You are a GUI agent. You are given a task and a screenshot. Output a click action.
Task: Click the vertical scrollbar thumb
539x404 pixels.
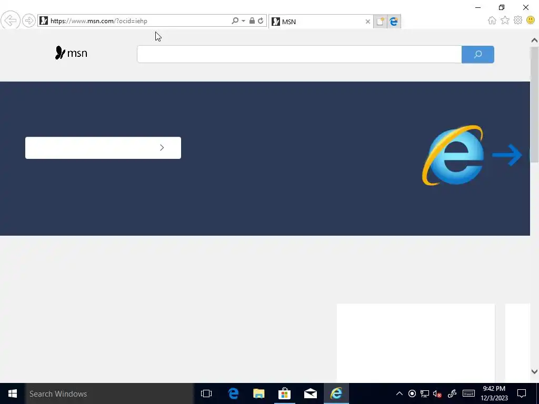tap(534, 105)
